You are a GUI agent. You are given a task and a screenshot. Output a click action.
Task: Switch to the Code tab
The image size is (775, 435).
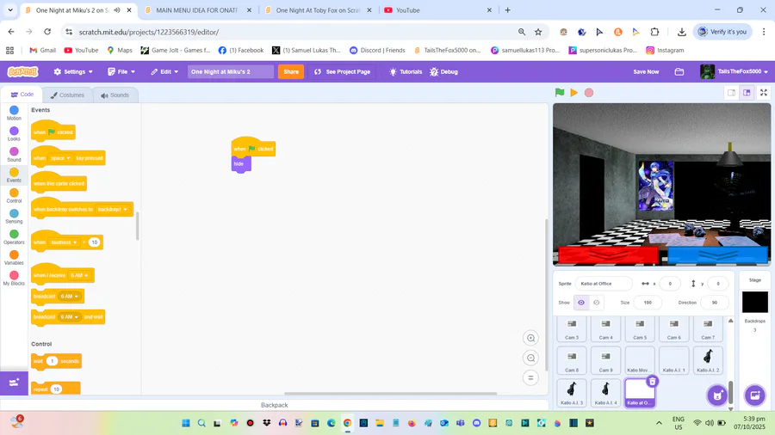pyautogui.click(x=22, y=95)
